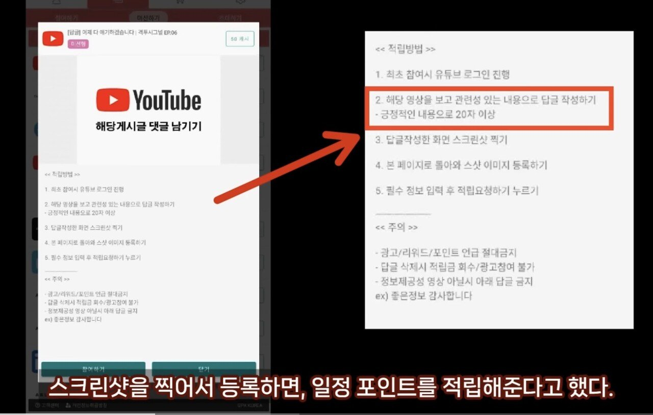Click the GPA KOREA footer text

tap(249, 405)
